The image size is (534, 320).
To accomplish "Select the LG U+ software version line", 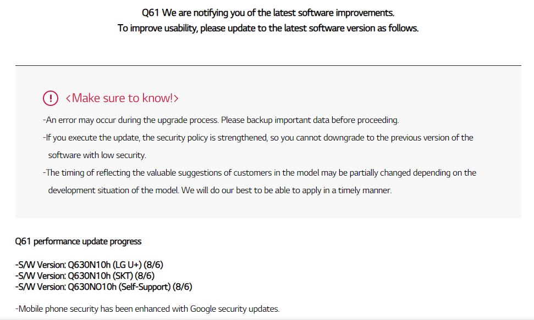I will point(89,265).
